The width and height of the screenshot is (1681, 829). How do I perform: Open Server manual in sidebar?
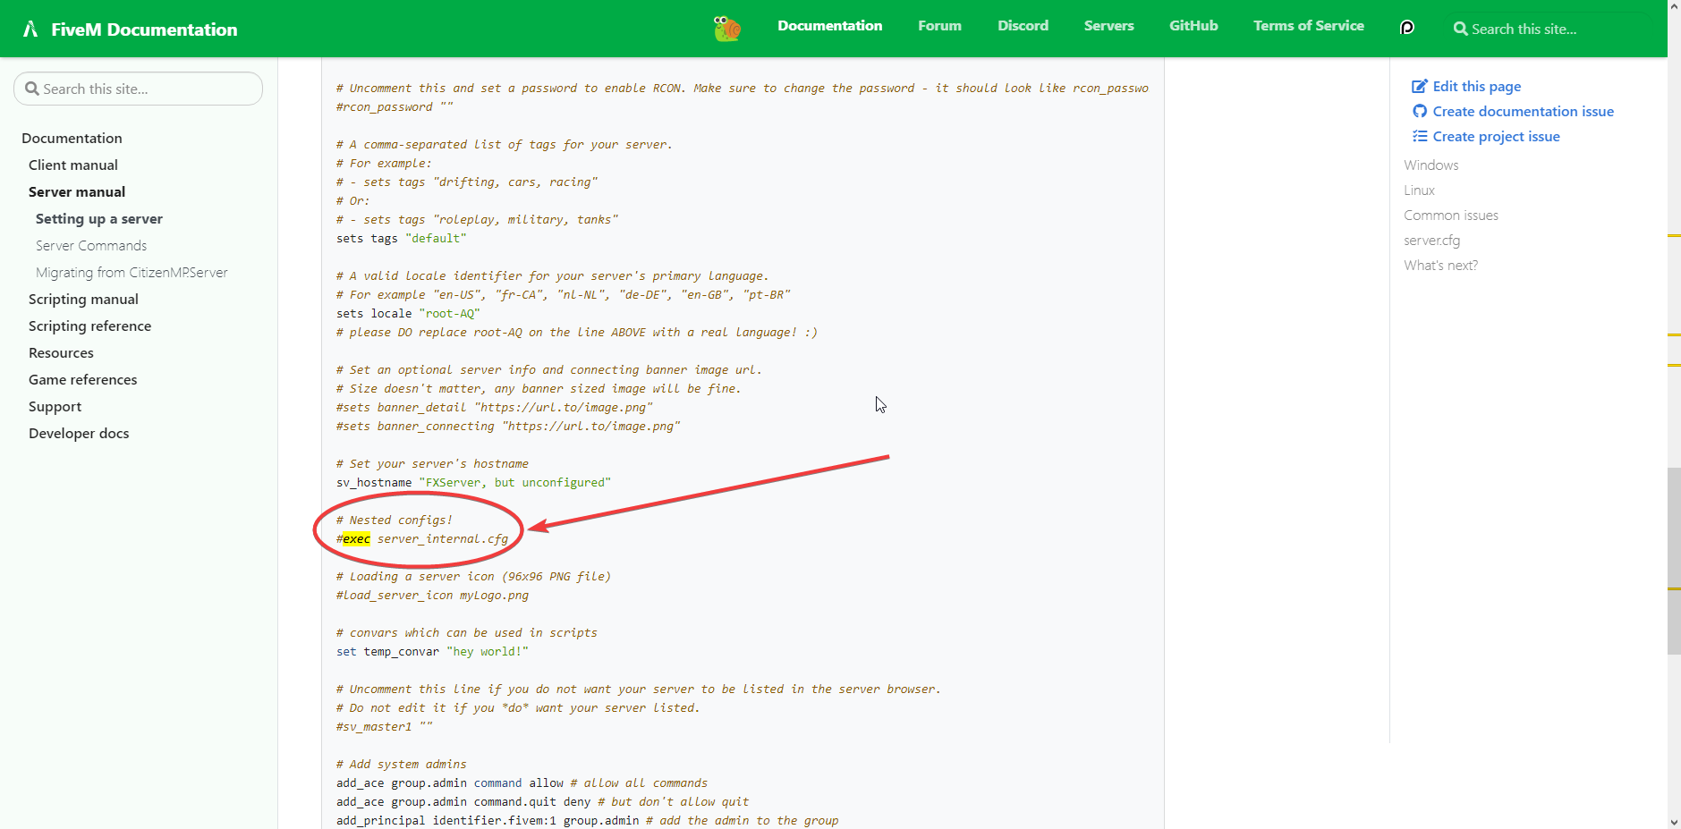click(x=76, y=191)
